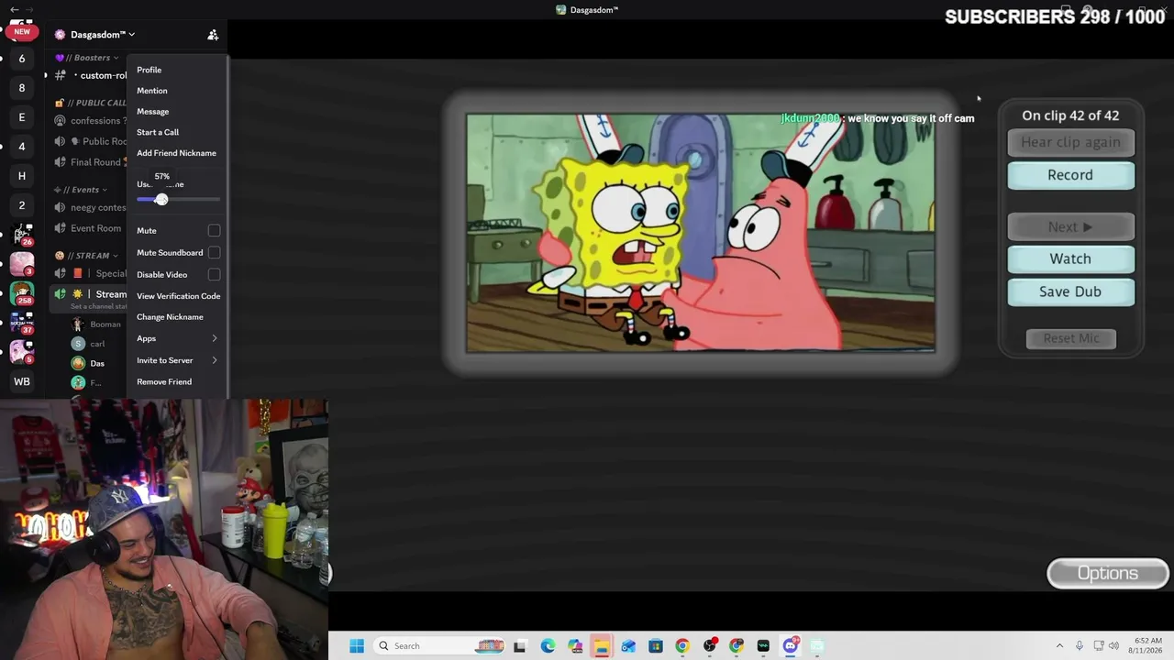
Task: Click the Save Dub button
Action: click(1070, 292)
